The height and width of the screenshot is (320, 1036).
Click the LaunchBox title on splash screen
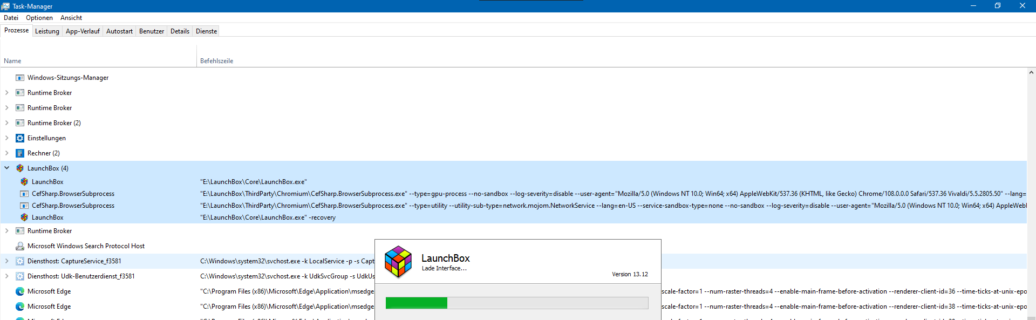pyautogui.click(x=446, y=258)
